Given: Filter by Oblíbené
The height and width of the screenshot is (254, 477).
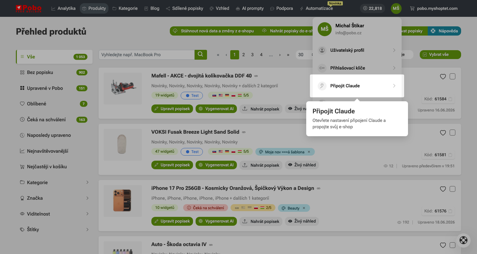Looking at the screenshot, I should pyautogui.click(x=54, y=104).
